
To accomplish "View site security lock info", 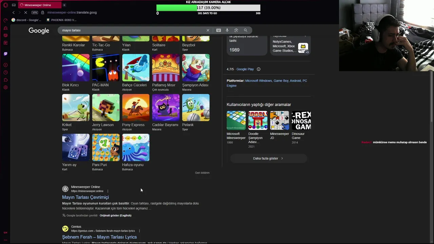I will click(42, 13).
